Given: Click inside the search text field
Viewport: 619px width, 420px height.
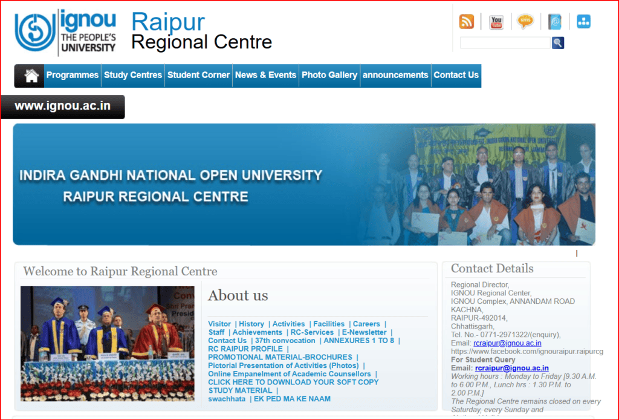Looking at the screenshot, I should 505,42.
